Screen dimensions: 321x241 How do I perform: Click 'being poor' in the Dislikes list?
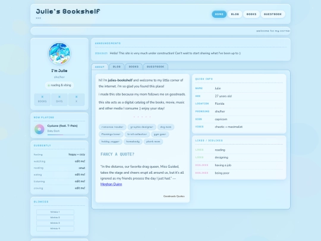pyautogui.click(x=222, y=173)
